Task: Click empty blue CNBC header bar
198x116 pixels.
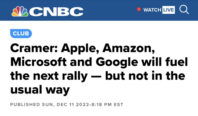Action: coord(110,10)
